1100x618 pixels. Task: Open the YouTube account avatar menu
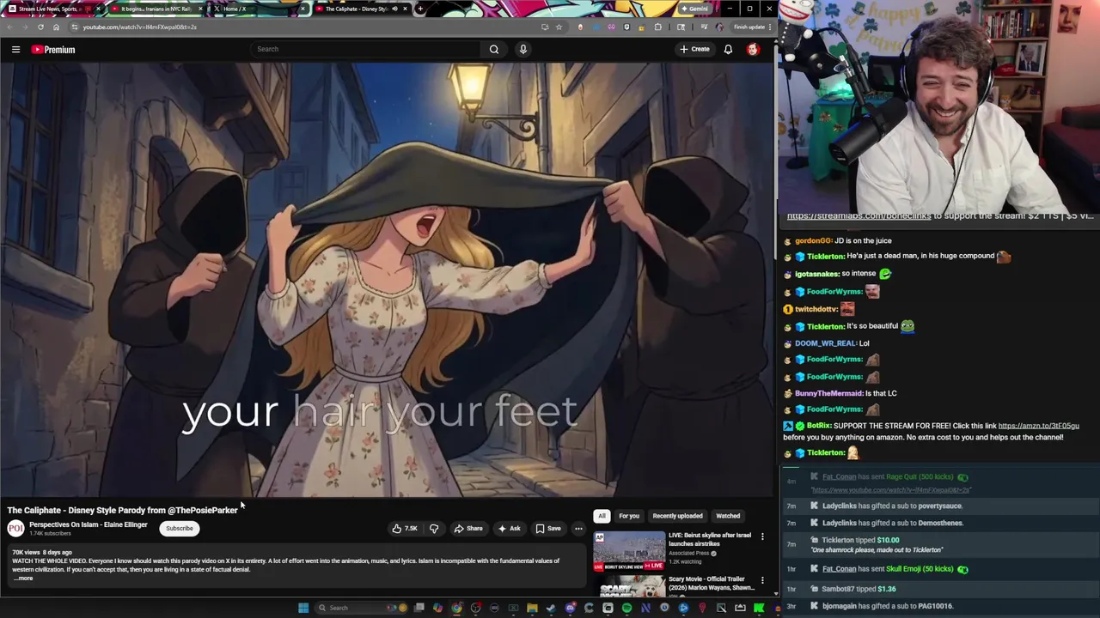(753, 49)
